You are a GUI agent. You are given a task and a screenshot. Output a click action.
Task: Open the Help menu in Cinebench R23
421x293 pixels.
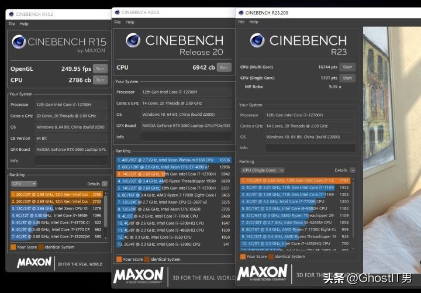[253, 21]
